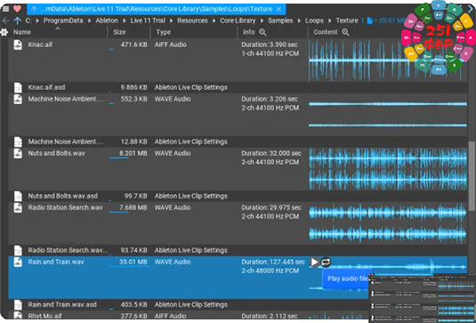
Task: Open the hamburger menu in the title bar
Action: click(x=5, y=9)
